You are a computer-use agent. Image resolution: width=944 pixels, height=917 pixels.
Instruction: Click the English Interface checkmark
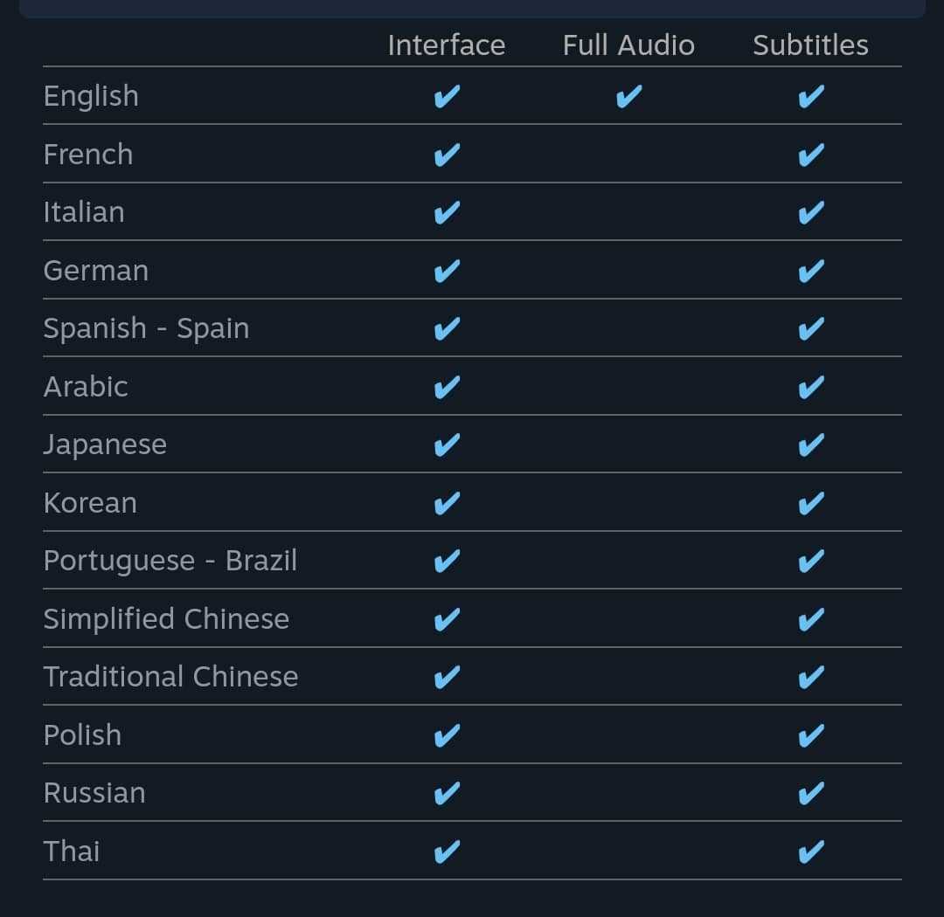click(x=447, y=96)
